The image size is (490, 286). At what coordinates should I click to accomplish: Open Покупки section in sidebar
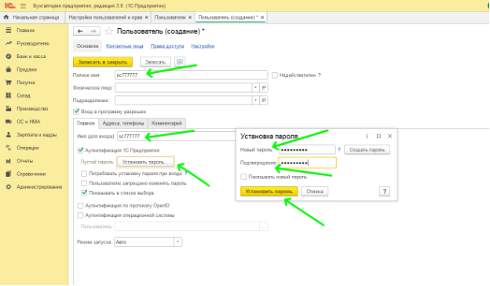coord(26,82)
